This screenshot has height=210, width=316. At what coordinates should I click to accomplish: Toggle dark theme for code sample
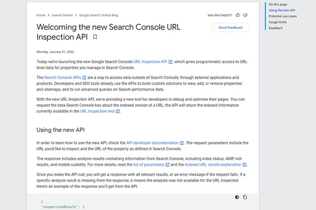point(237,197)
